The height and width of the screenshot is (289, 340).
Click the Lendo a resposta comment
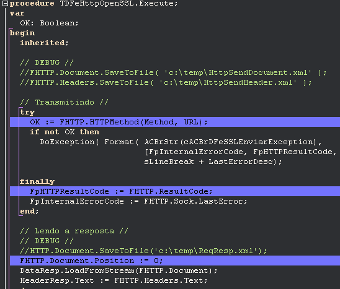pyautogui.click(x=74, y=231)
